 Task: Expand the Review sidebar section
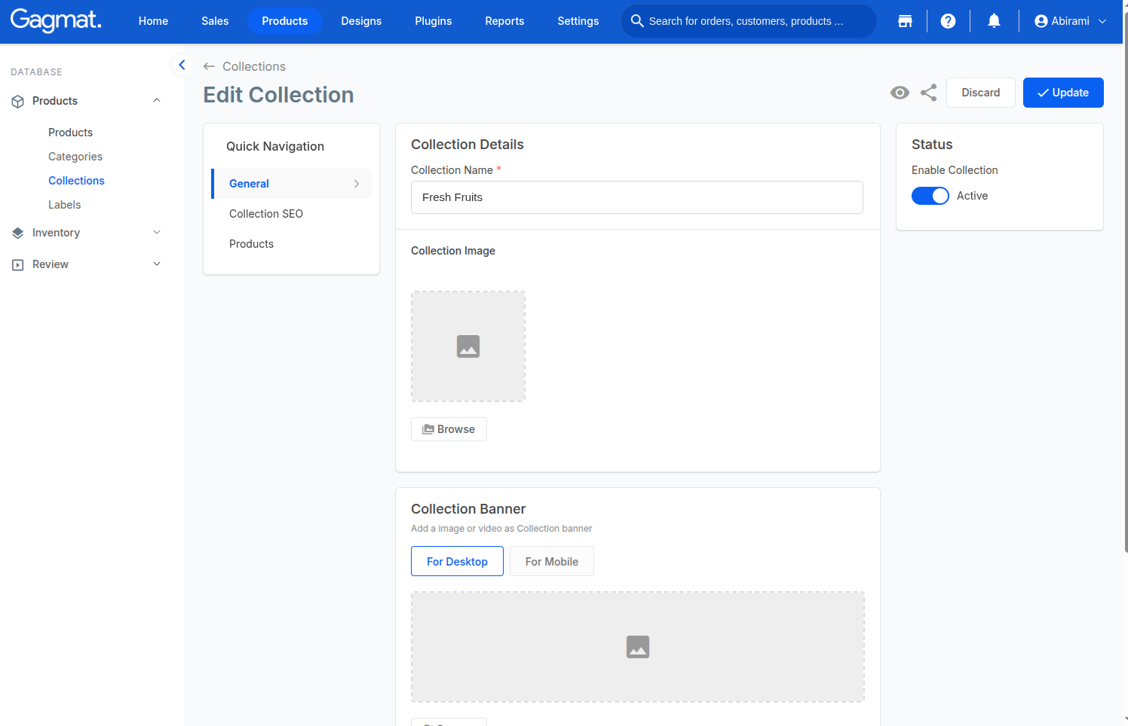(157, 264)
